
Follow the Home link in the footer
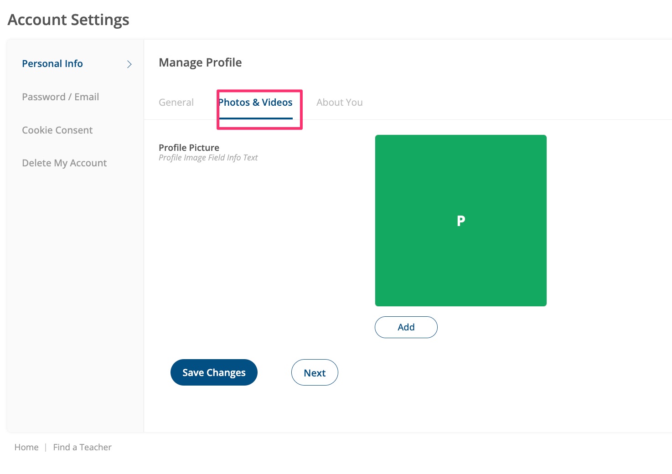pyautogui.click(x=26, y=447)
